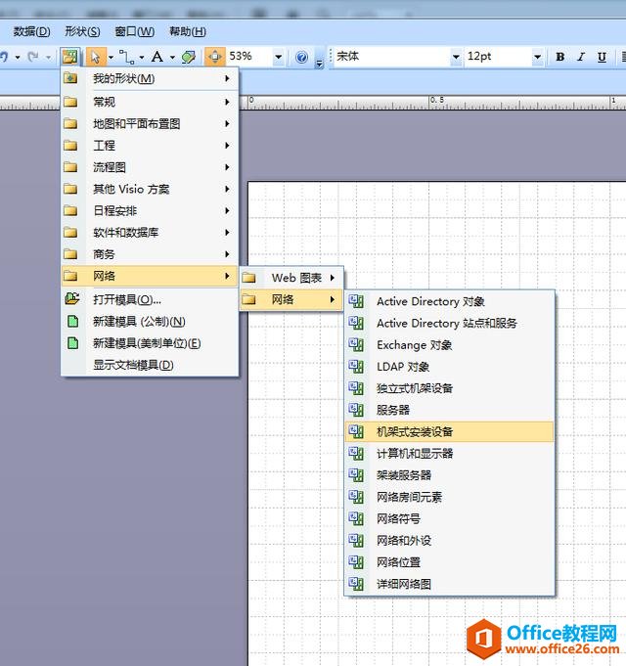Open 软件和数据库 submenu
The image size is (626, 666).
click(x=150, y=233)
